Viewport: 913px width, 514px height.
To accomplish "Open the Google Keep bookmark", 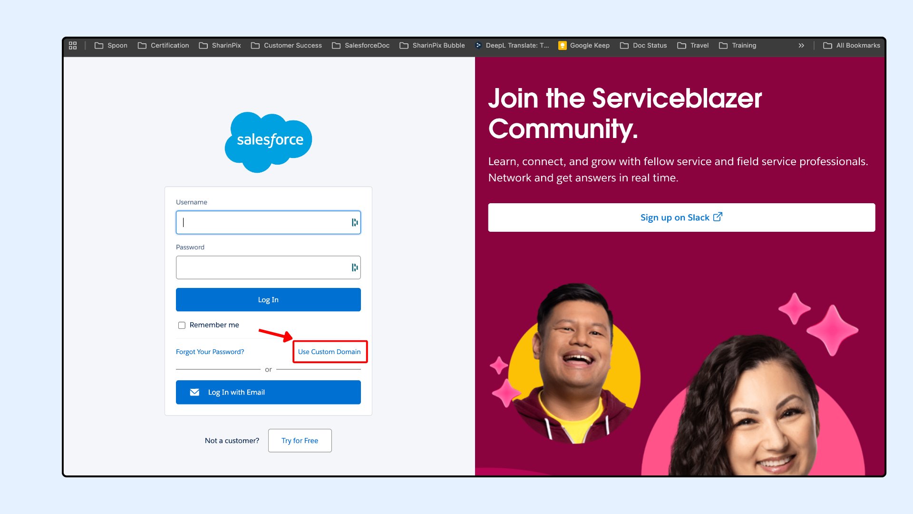I will [x=584, y=46].
